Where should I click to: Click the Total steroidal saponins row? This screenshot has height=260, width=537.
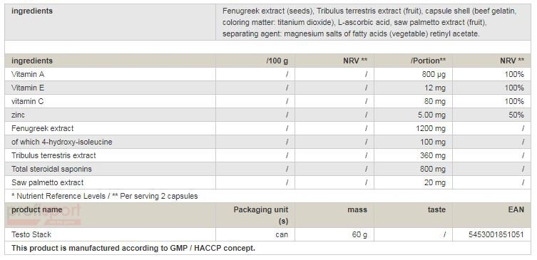coord(268,169)
